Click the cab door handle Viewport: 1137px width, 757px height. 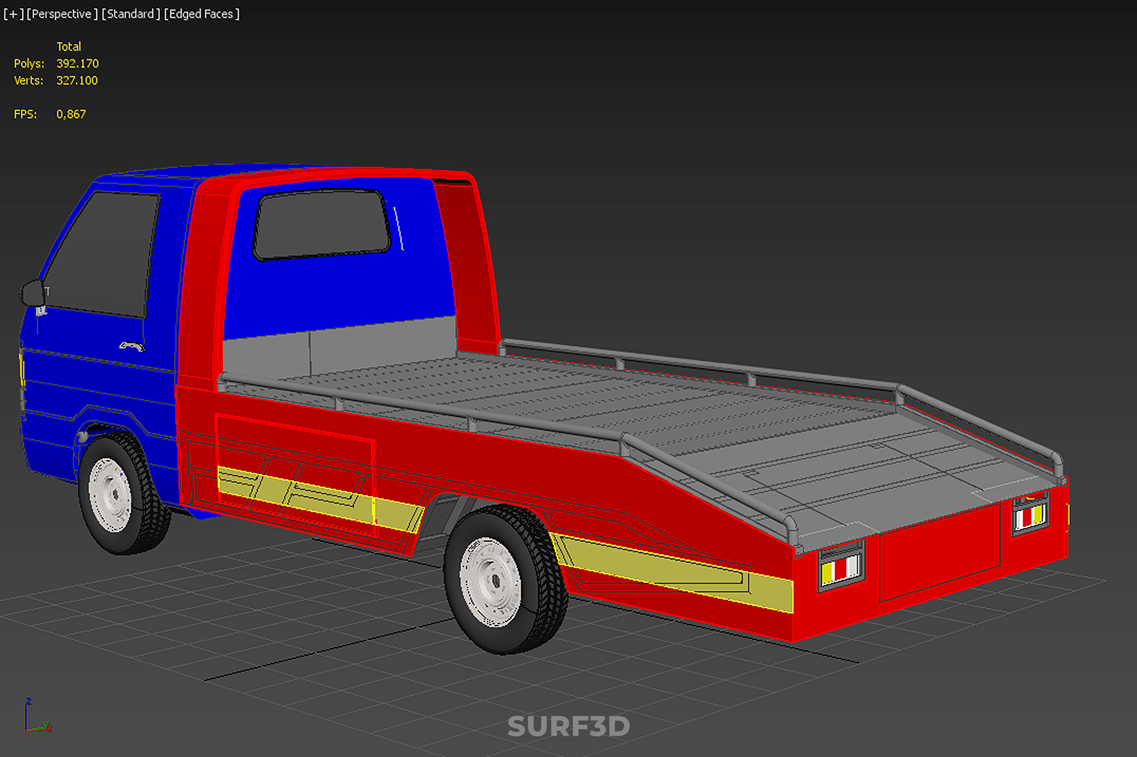[x=132, y=346]
